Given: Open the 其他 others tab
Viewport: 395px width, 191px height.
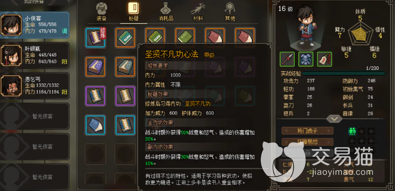Looking at the screenshot, I should [x=230, y=12].
